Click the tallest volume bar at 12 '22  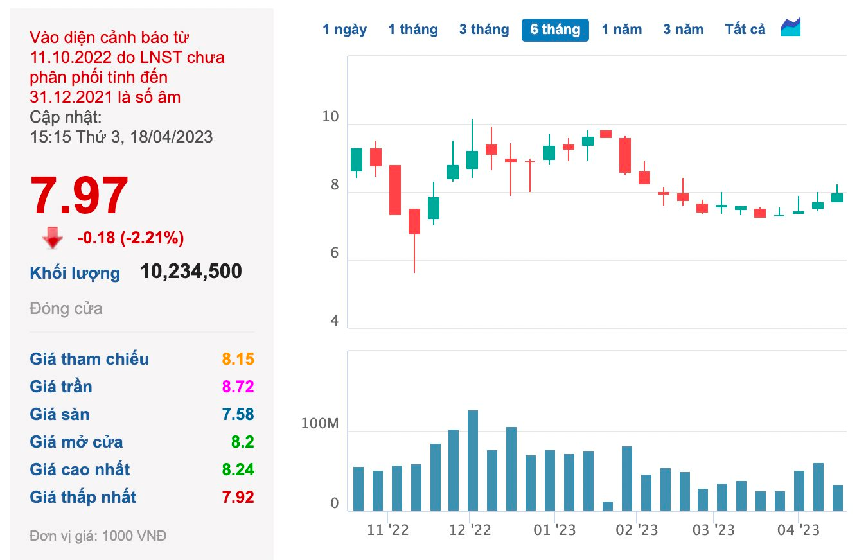(472, 460)
